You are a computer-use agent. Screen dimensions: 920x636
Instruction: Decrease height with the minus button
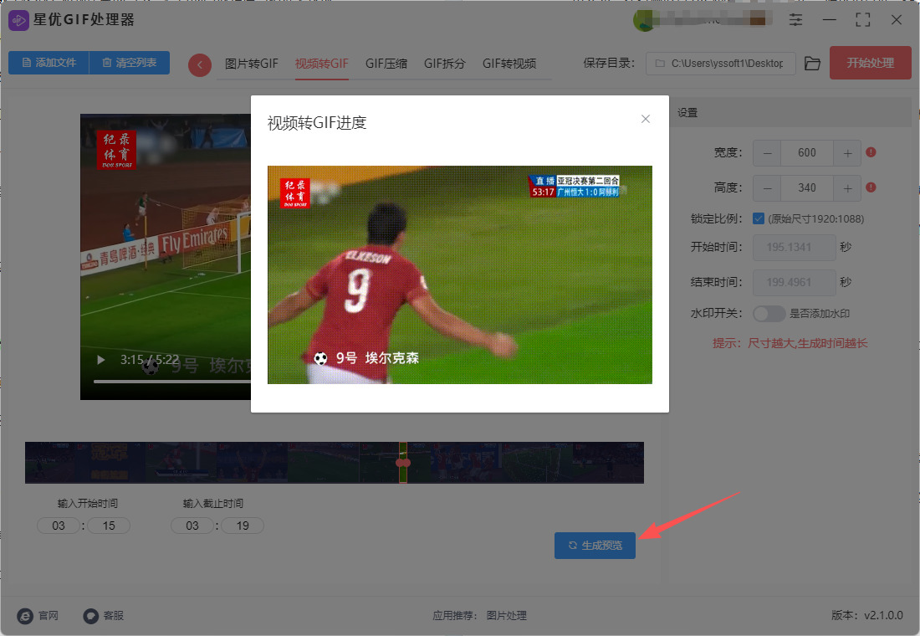pyautogui.click(x=768, y=188)
